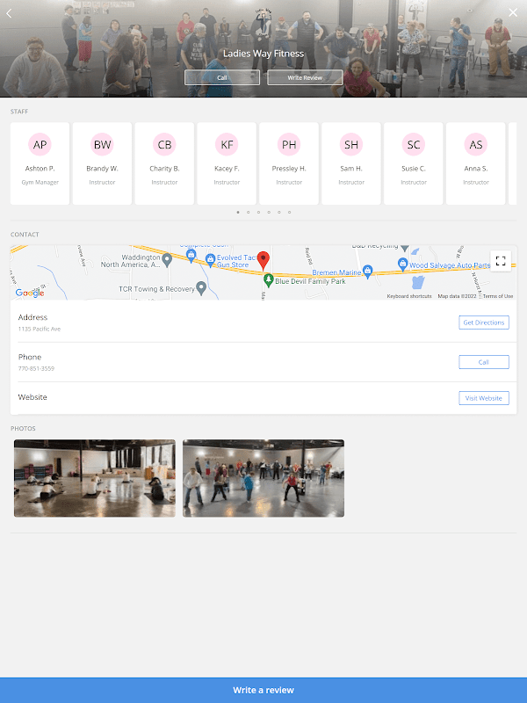Screen dimensions: 527x703
Task: Select the AP avatar for Ashton P.
Action: 40,144
